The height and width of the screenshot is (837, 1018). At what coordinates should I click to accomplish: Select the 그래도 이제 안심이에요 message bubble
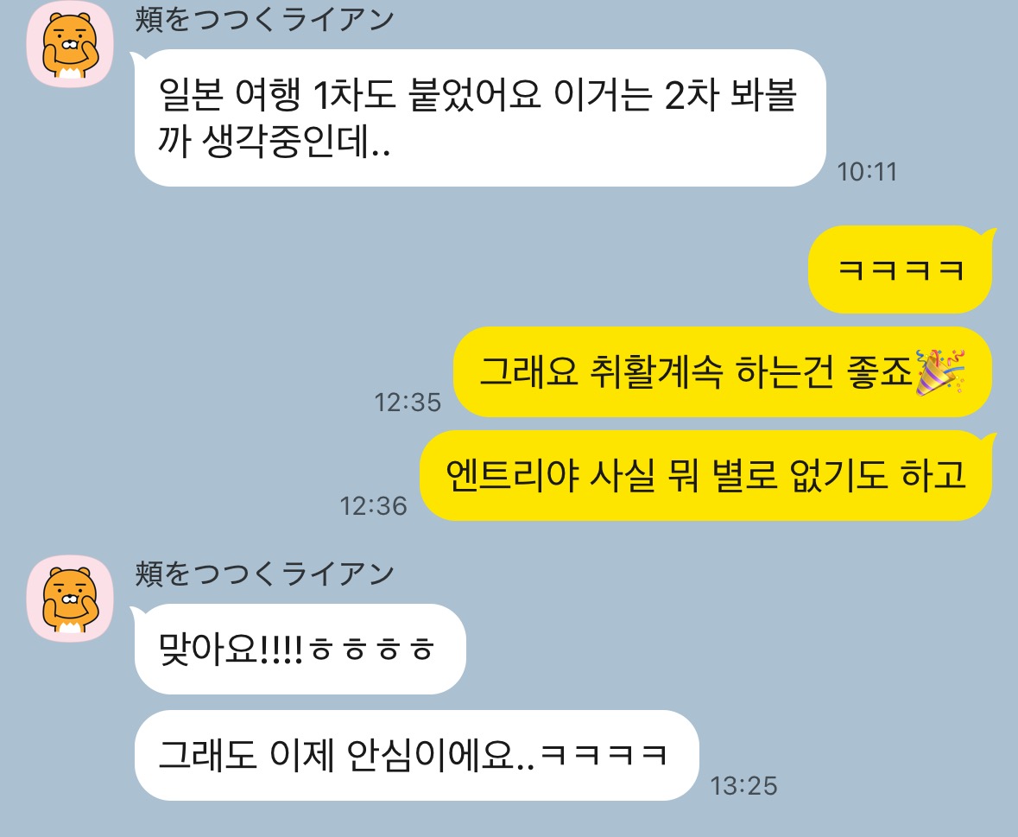(415, 755)
